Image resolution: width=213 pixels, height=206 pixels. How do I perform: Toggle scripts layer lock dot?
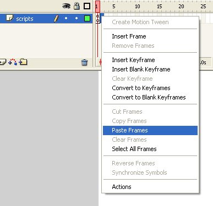pyautogui.click(x=77, y=18)
